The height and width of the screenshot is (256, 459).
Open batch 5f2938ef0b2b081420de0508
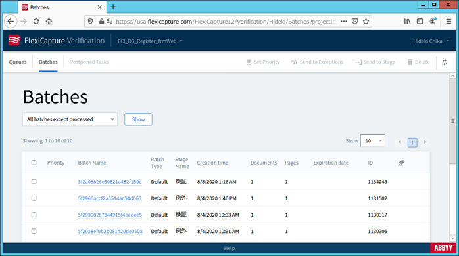pyautogui.click(x=110, y=231)
